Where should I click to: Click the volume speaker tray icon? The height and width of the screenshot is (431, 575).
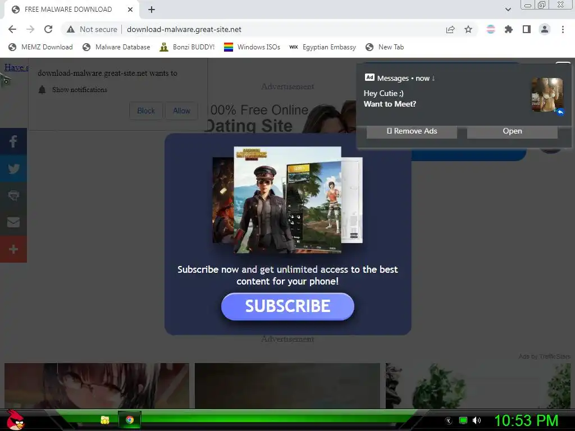coord(476,420)
